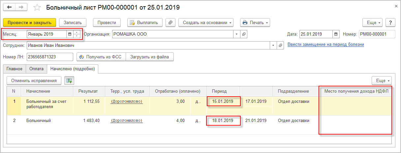The width and height of the screenshot is (401, 153).
Task: Add document to favorites with star
Action: (37, 8)
